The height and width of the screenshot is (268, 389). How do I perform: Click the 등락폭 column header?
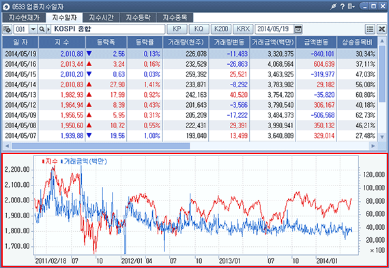(106, 42)
